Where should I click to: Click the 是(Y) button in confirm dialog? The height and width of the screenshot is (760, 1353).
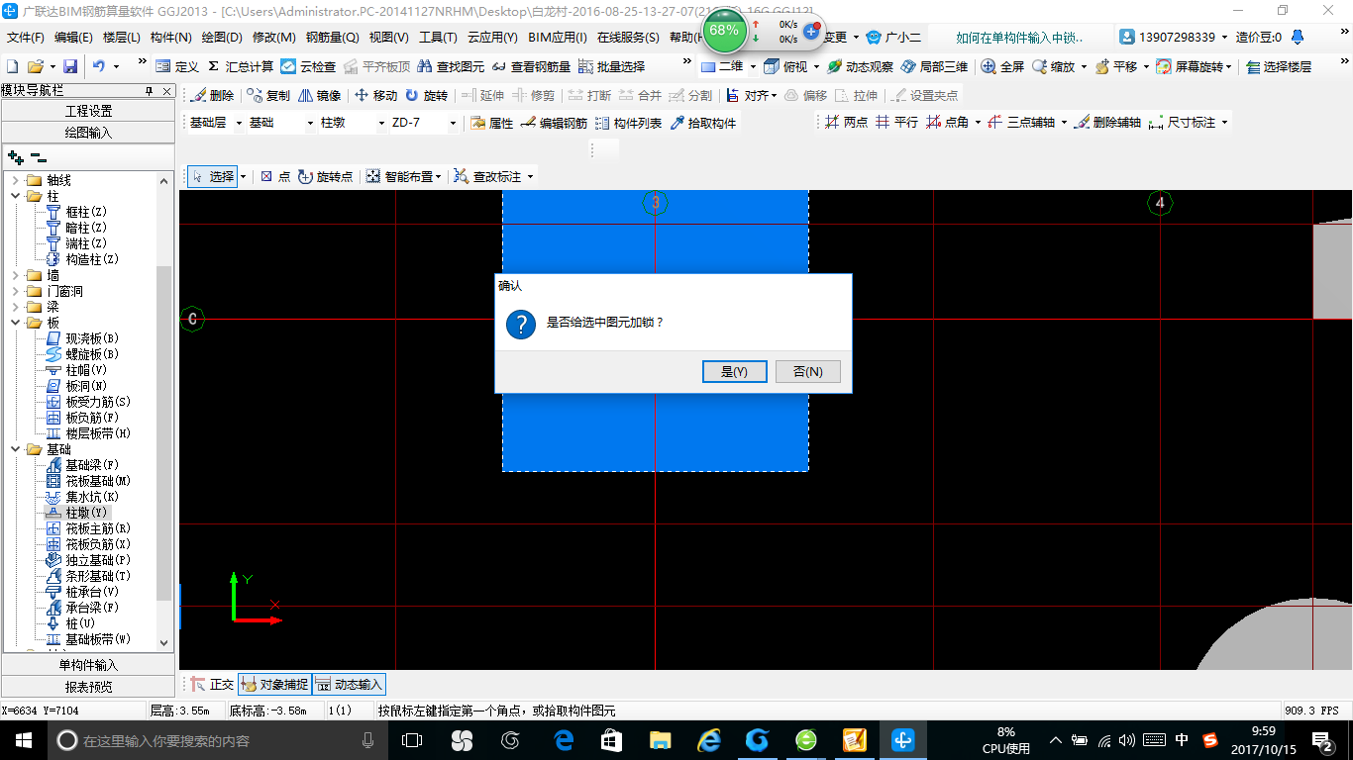[734, 371]
